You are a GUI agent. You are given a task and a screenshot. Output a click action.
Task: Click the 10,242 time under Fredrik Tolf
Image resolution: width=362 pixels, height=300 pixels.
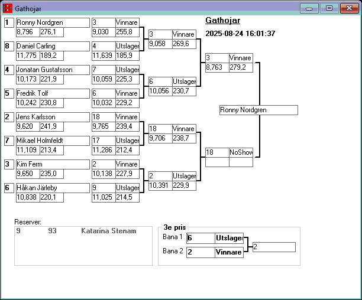click(x=28, y=103)
